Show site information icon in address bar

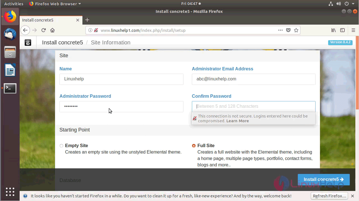pyautogui.click(x=90, y=30)
